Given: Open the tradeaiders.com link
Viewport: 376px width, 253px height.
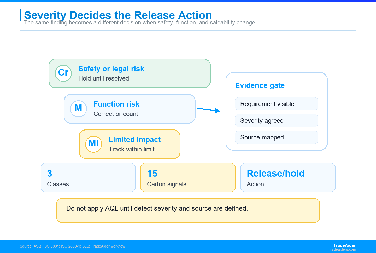Looking at the screenshot, I should click(x=343, y=249).
